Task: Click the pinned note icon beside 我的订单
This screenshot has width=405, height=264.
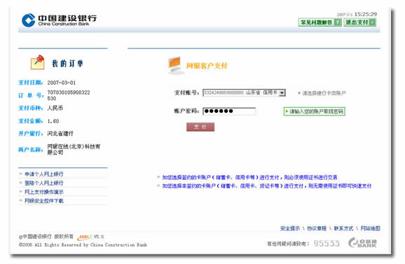Action: (38, 62)
